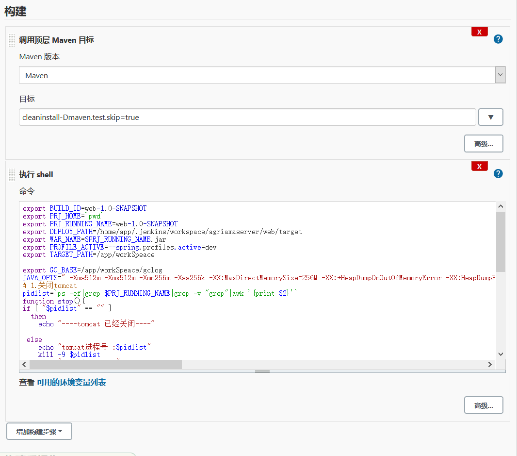517x456 pixels.
Task: Delete the 执行 shell build step with red X
Action: coord(479,166)
